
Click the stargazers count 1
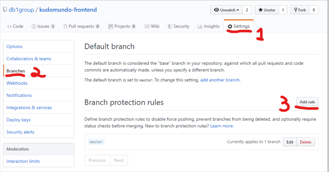tap(283, 10)
